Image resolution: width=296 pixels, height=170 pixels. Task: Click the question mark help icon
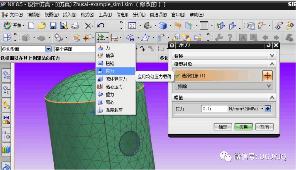230,37
